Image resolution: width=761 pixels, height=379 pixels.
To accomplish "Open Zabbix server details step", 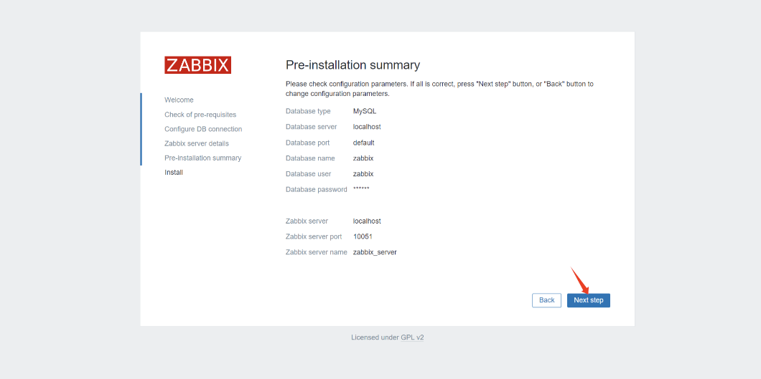I will [x=197, y=144].
